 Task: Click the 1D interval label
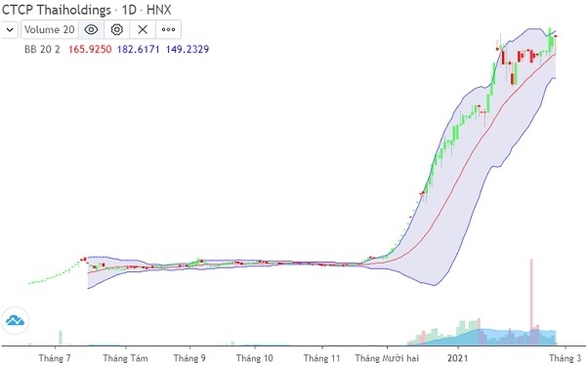click(129, 10)
